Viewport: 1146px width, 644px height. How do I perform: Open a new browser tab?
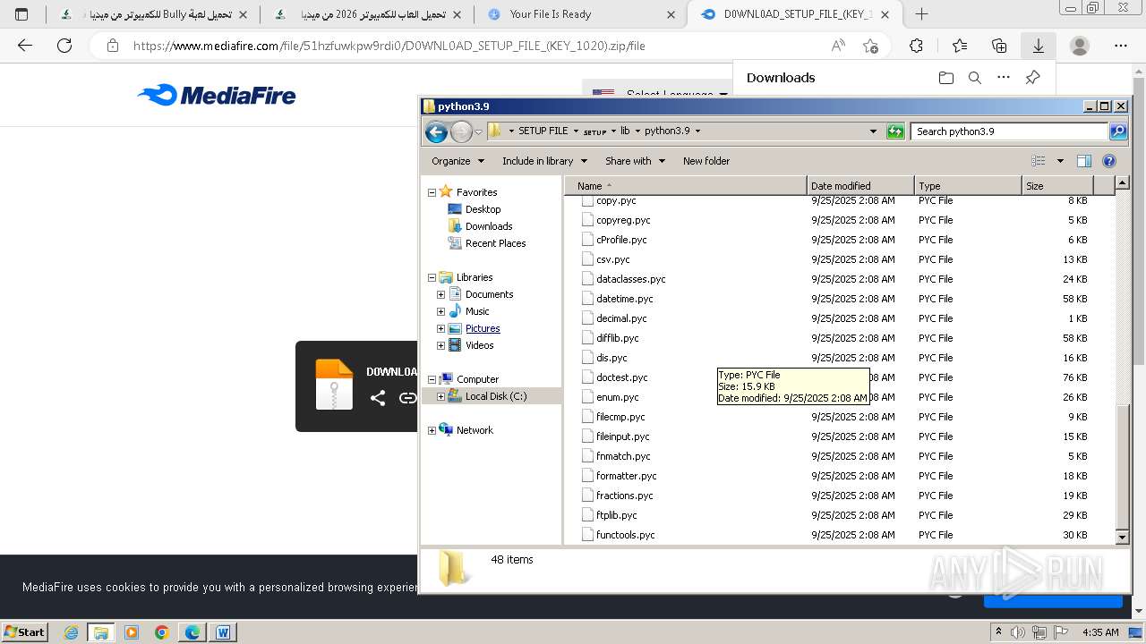point(921,14)
